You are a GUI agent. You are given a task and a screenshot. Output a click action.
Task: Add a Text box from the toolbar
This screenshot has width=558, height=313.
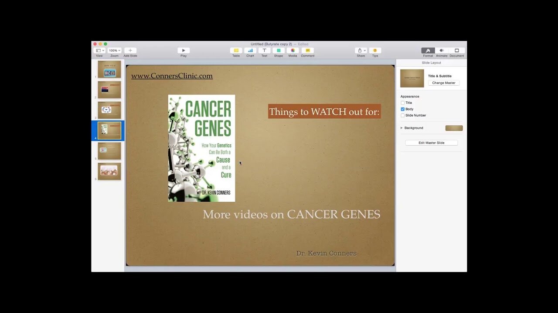pos(264,50)
